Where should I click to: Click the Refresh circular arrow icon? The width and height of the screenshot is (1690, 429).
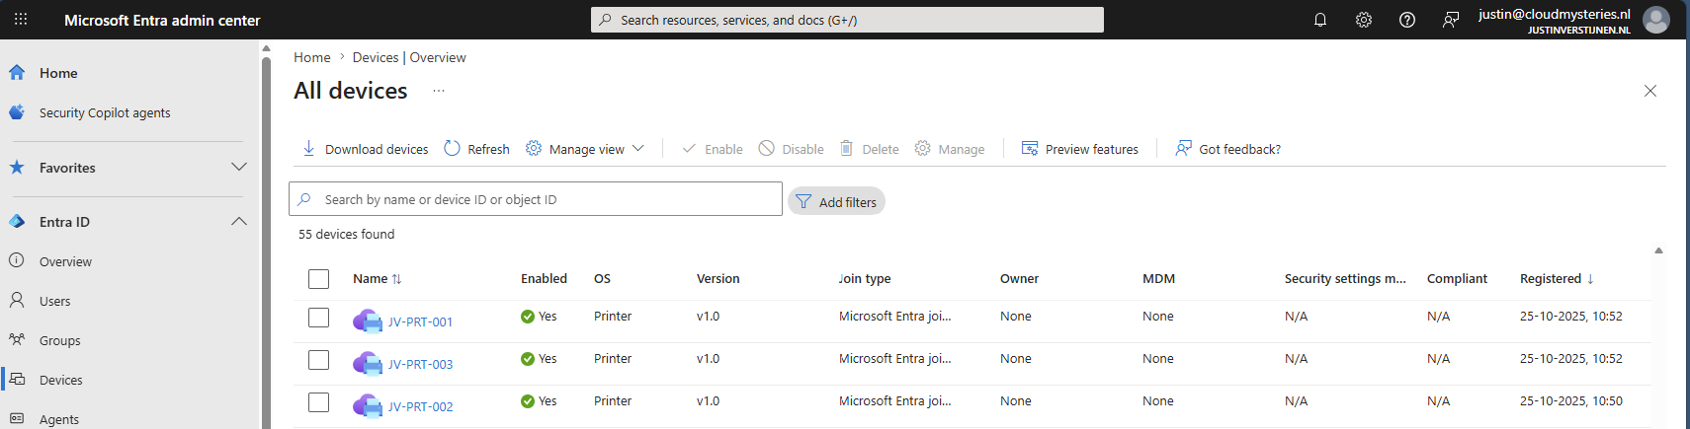point(452,148)
